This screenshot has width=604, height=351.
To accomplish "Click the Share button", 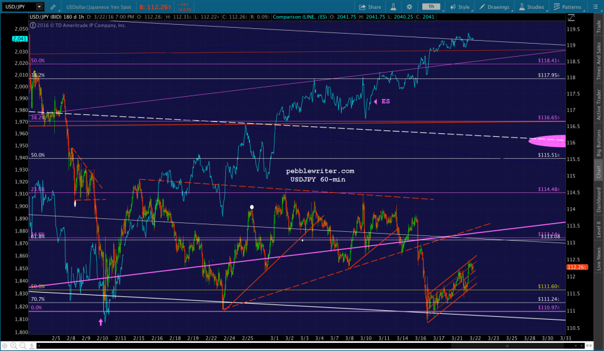I will coord(370,7).
